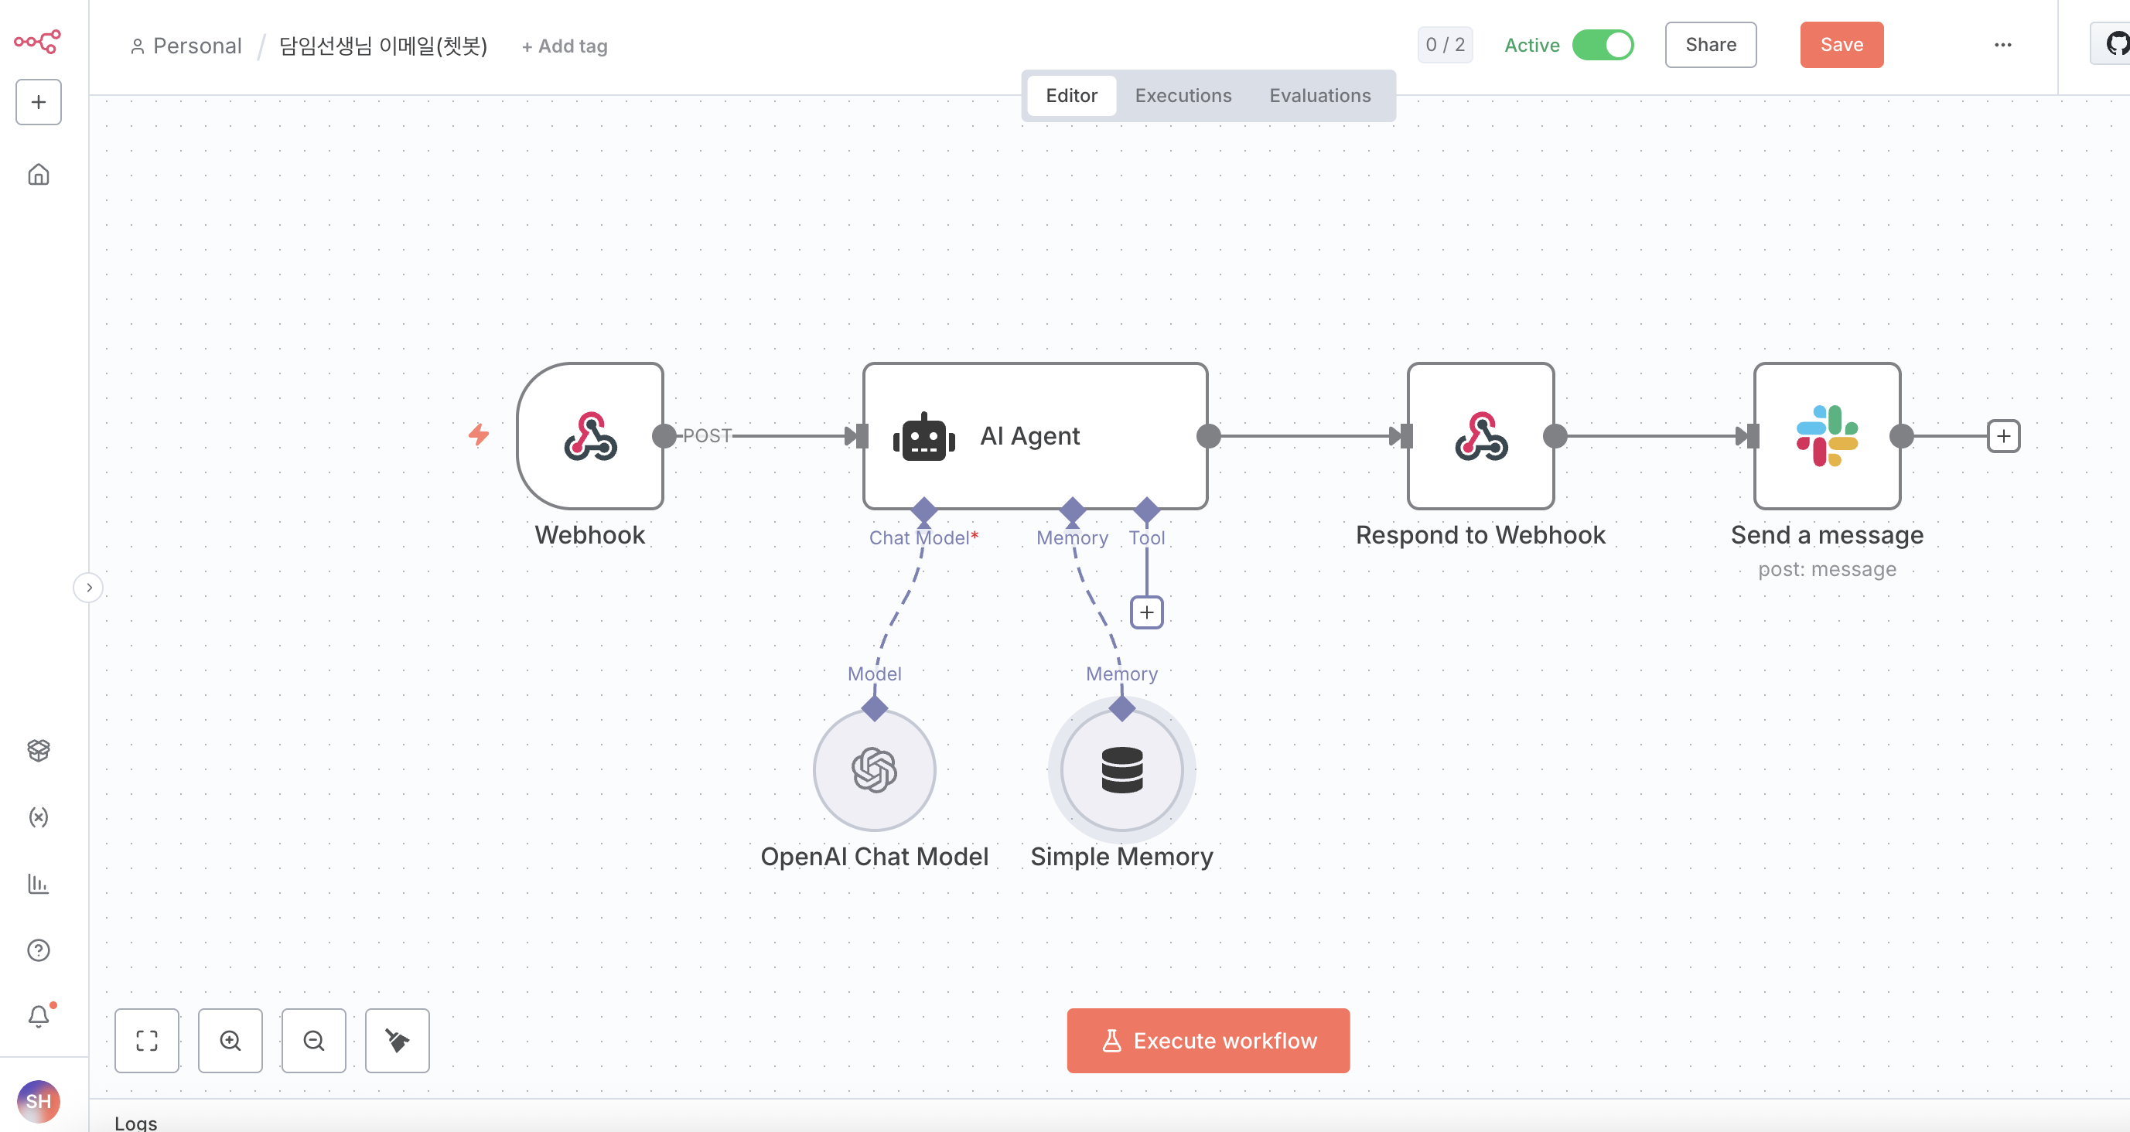This screenshot has height=1132, width=2130.
Task: Click the fit-to-view zoom button
Action: coord(147,1040)
